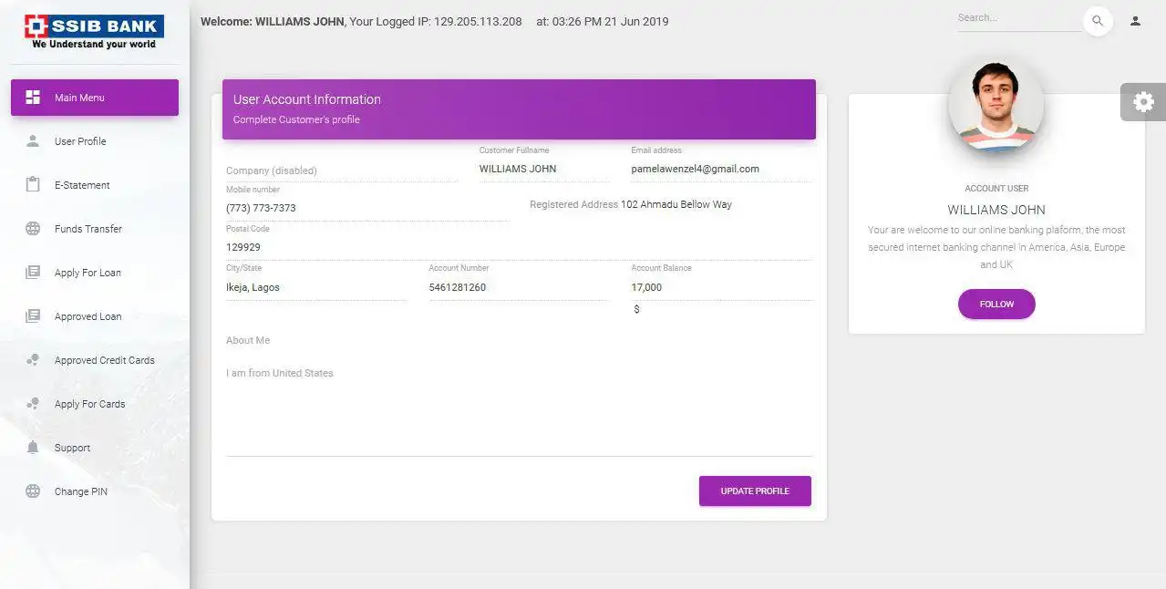The image size is (1166, 589).
Task: Open the Approved Loan menu item
Action: (88, 316)
